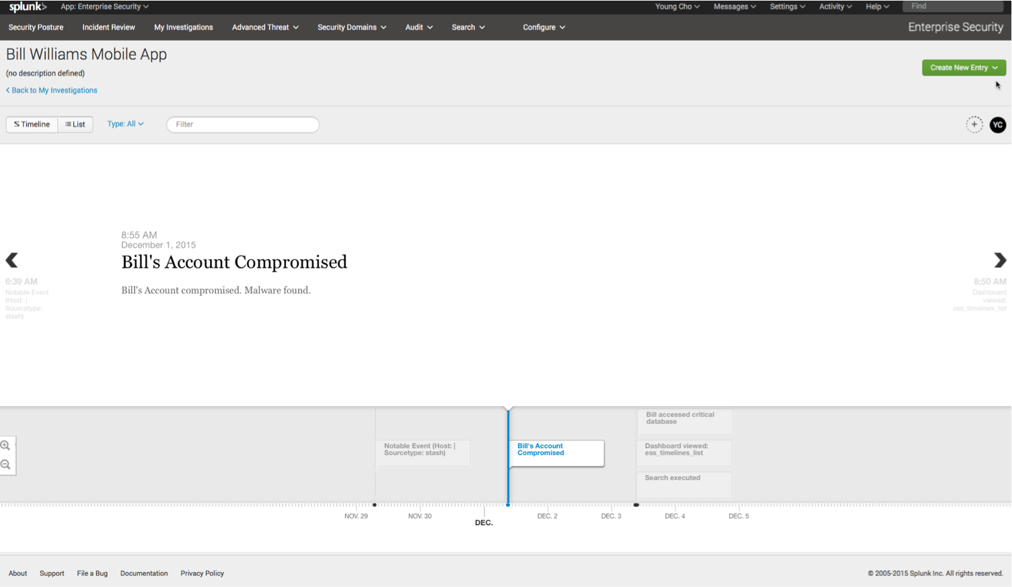Switch to Timeline view
Viewport: 1012px width, 587px height.
(32, 124)
